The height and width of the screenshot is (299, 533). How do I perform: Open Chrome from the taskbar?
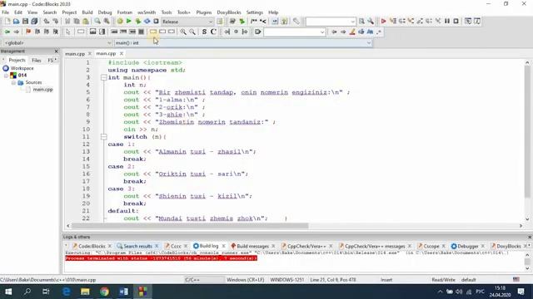pos(104,292)
